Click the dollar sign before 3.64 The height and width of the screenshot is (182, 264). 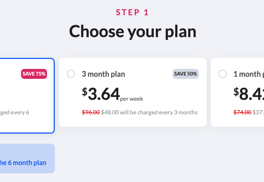(x=85, y=92)
